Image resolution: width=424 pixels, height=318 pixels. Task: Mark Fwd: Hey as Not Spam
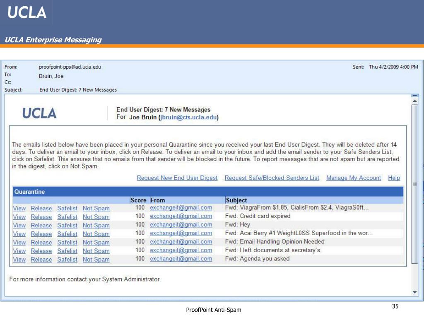(96, 226)
